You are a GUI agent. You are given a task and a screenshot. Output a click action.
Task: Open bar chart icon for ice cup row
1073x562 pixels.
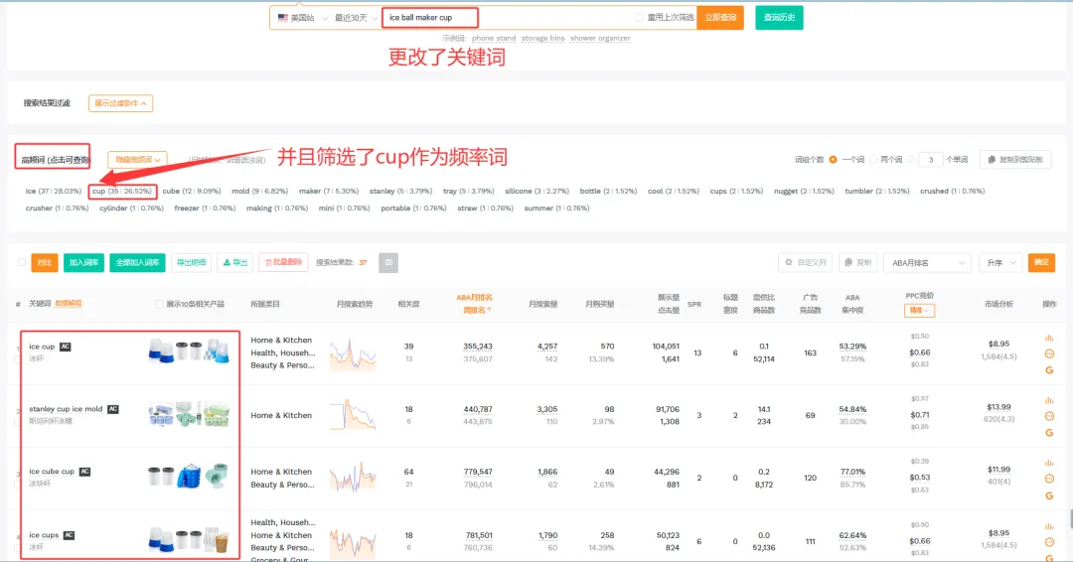[x=1049, y=338]
